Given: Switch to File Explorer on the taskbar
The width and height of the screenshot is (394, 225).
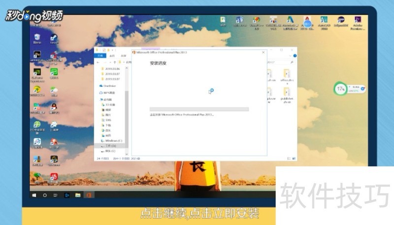Looking at the screenshot, I should [78, 195].
